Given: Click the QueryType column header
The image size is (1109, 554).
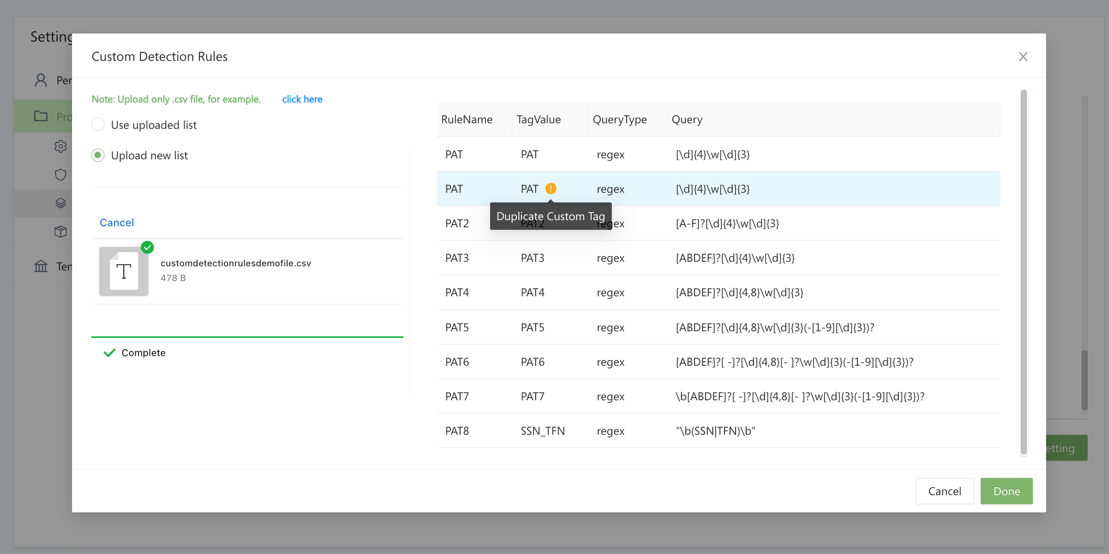Looking at the screenshot, I should pos(619,120).
